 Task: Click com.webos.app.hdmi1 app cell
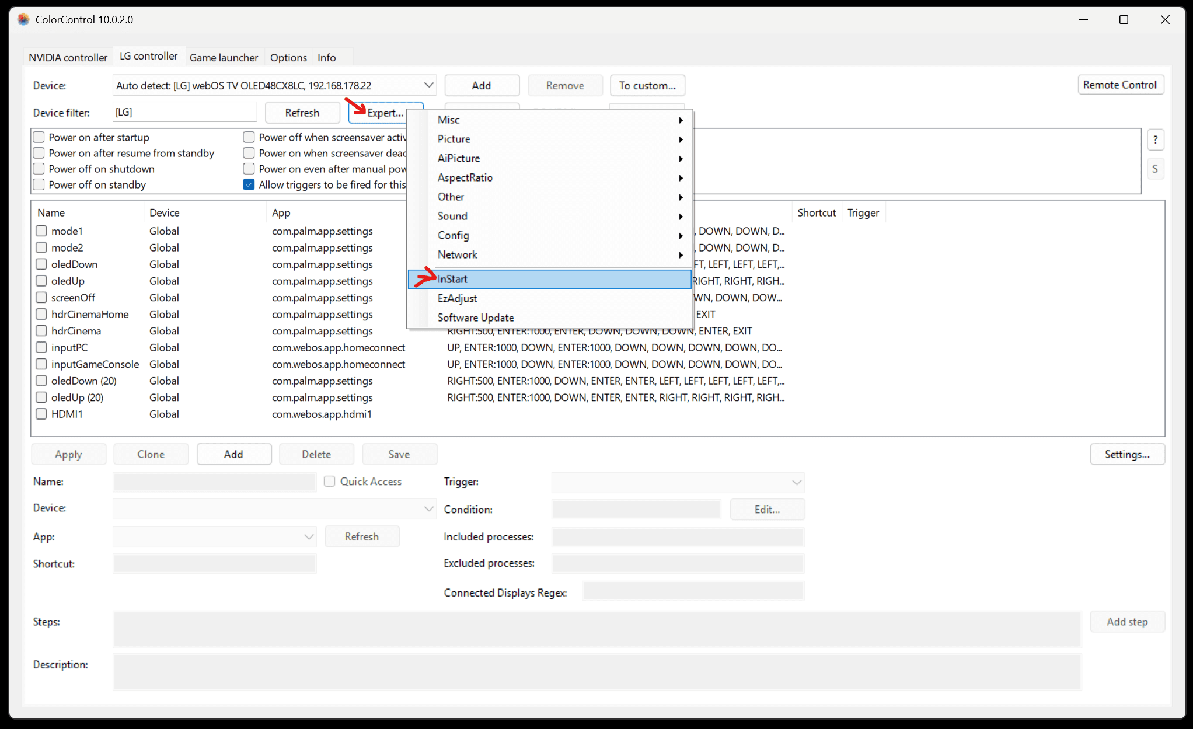(x=322, y=414)
